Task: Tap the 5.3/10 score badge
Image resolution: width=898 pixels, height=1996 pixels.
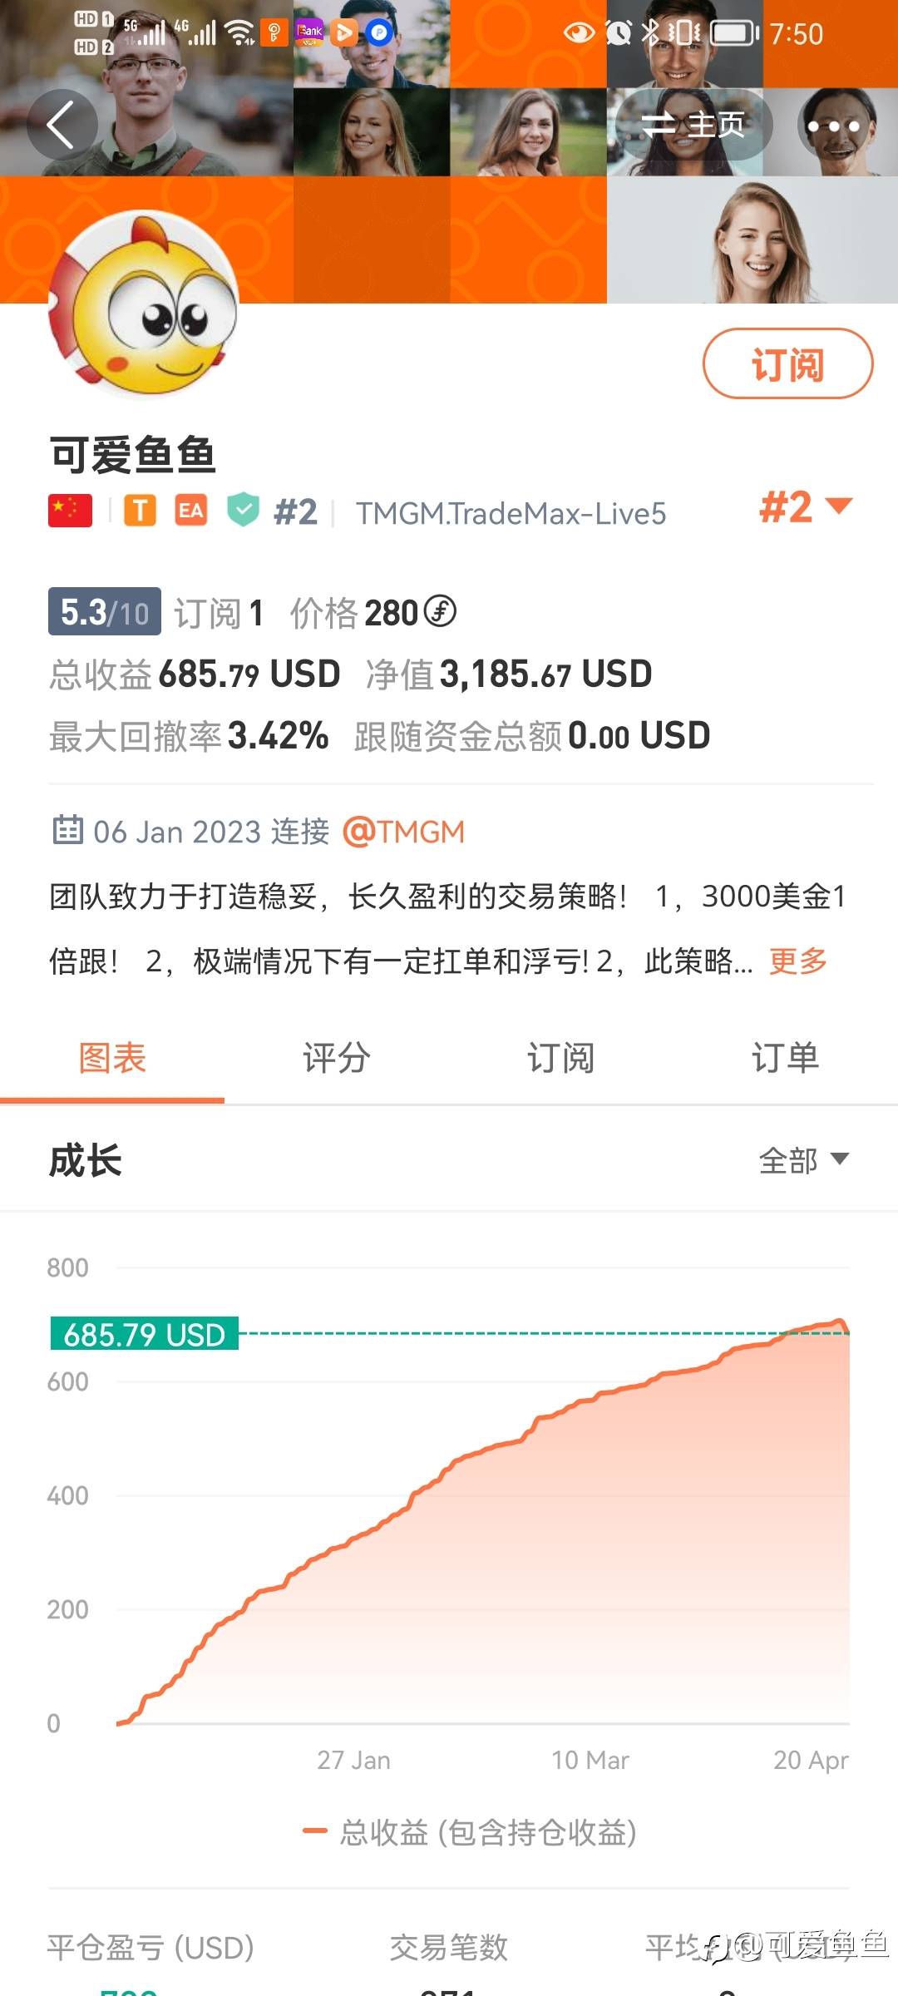Action: click(x=105, y=612)
